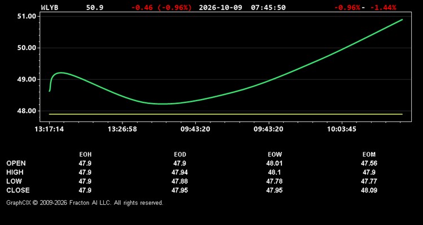This screenshot has width=423, height=225.
Task: Click the WLYB ticker symbol
Action: coord(50,7)
